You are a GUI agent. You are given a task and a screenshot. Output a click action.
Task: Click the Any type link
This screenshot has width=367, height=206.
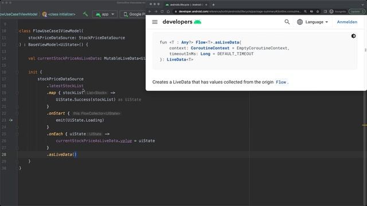pos(185,42)
